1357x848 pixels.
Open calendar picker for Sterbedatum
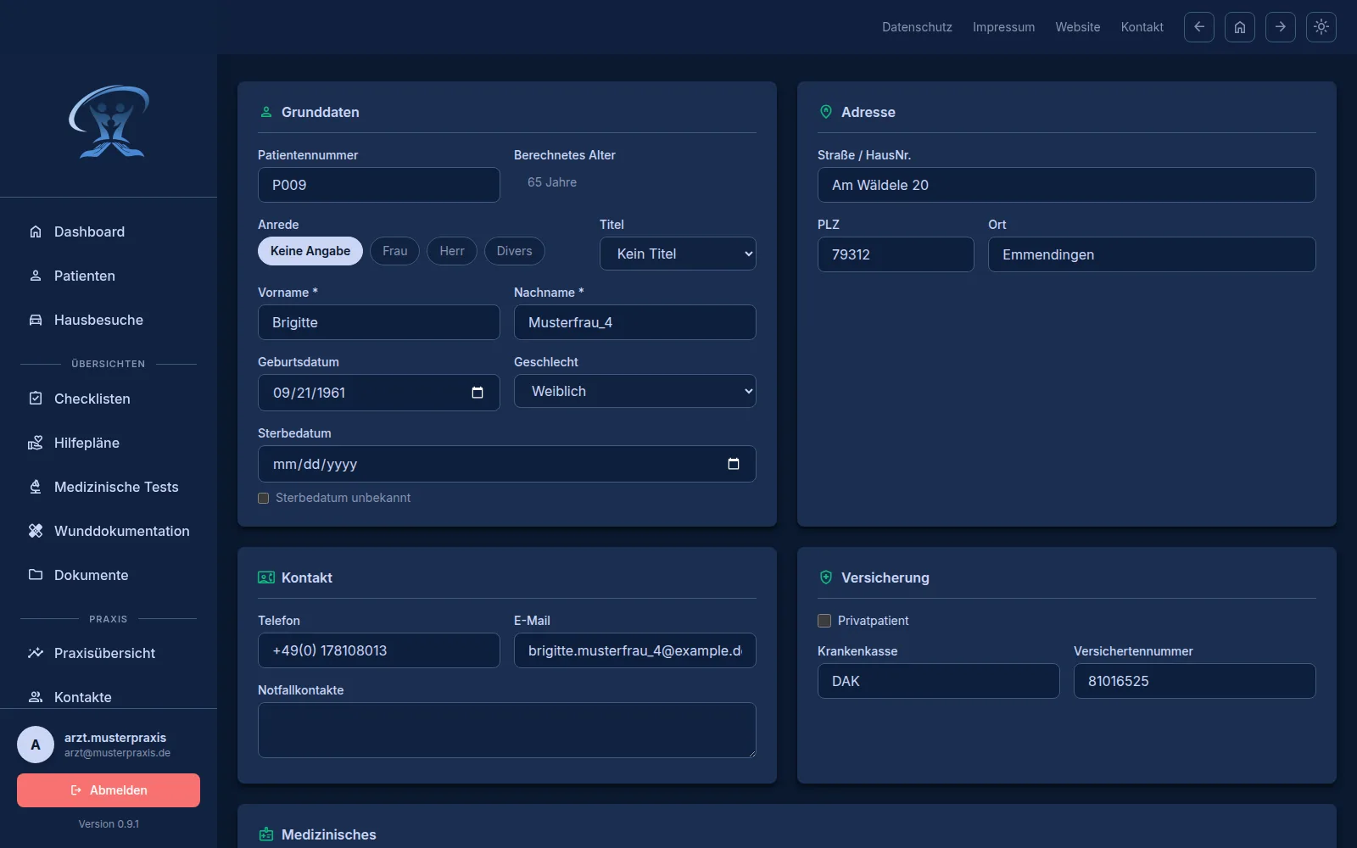[734, 464]
